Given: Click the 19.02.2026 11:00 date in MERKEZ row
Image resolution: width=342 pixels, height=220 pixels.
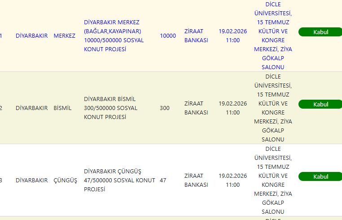Looking at the screenshot, I should (233, 36).
